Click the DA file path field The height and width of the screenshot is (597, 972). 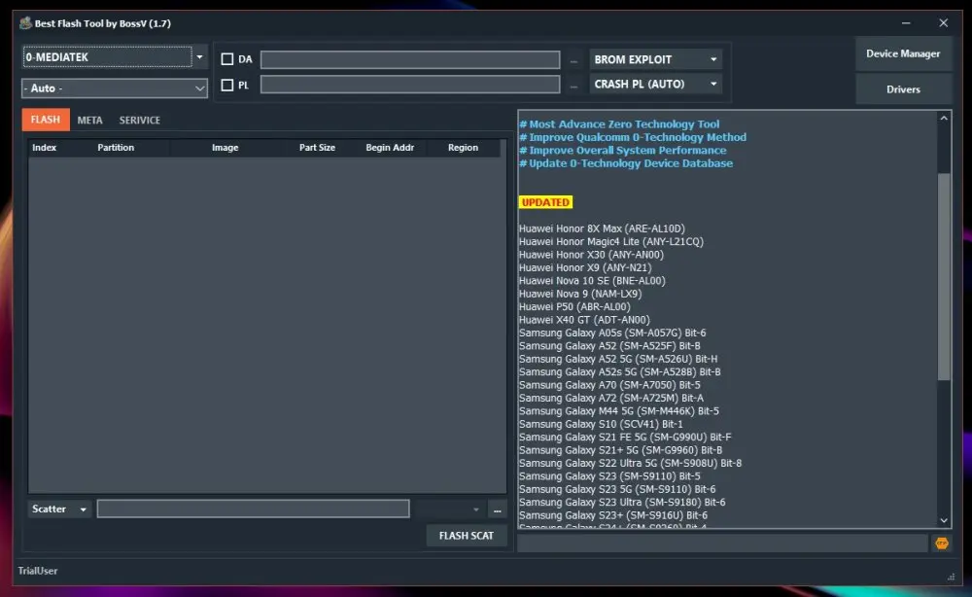(x=410, y=59)
